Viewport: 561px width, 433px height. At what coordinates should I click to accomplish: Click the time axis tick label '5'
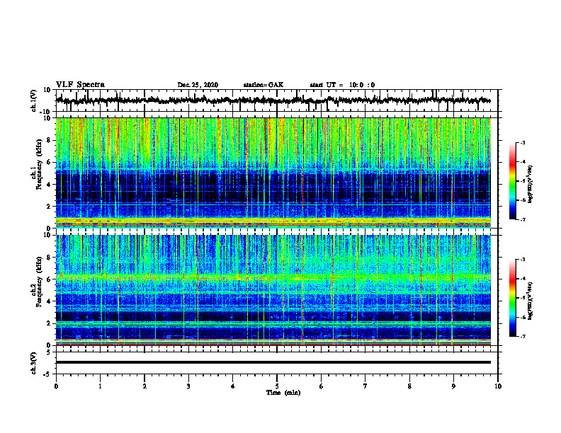click(x=277, y=386)
